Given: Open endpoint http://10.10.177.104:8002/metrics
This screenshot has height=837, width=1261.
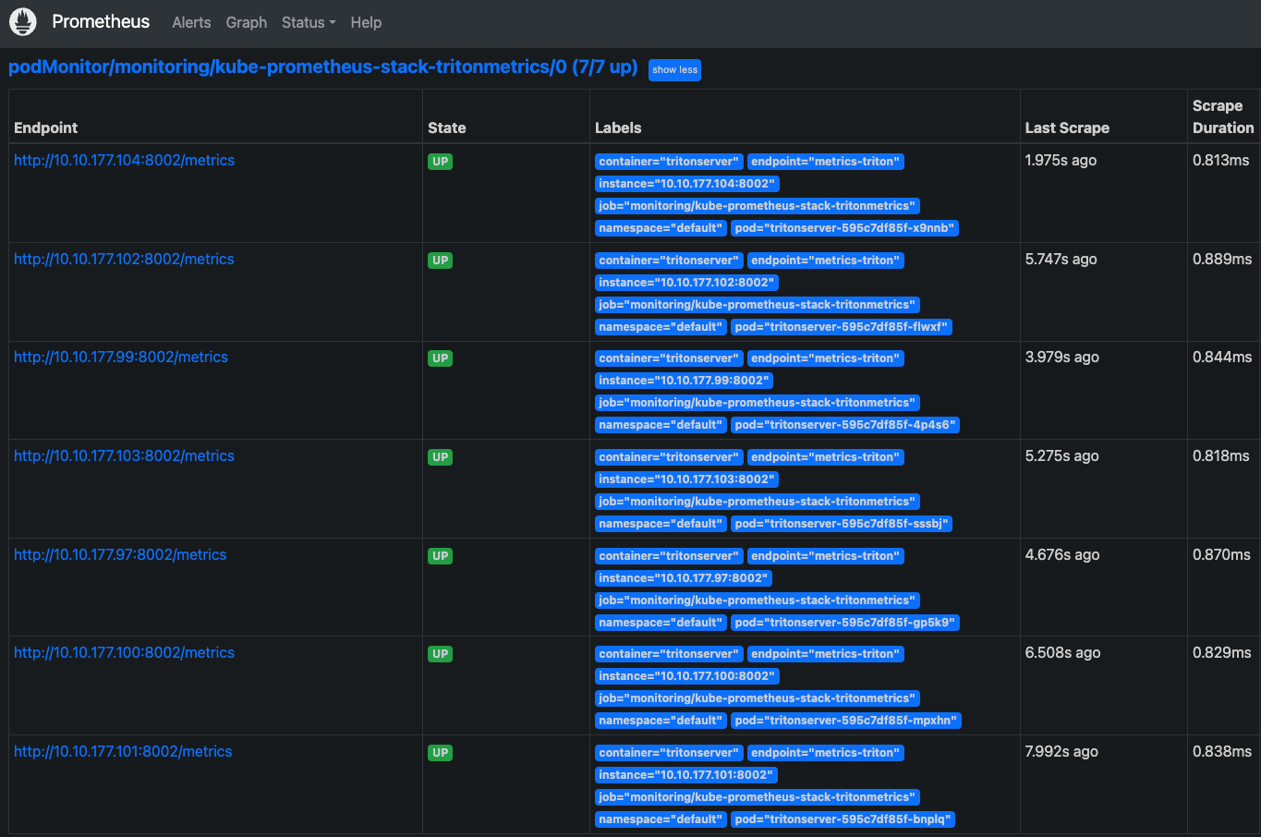Looking at the screenshot, I should 124,161.
